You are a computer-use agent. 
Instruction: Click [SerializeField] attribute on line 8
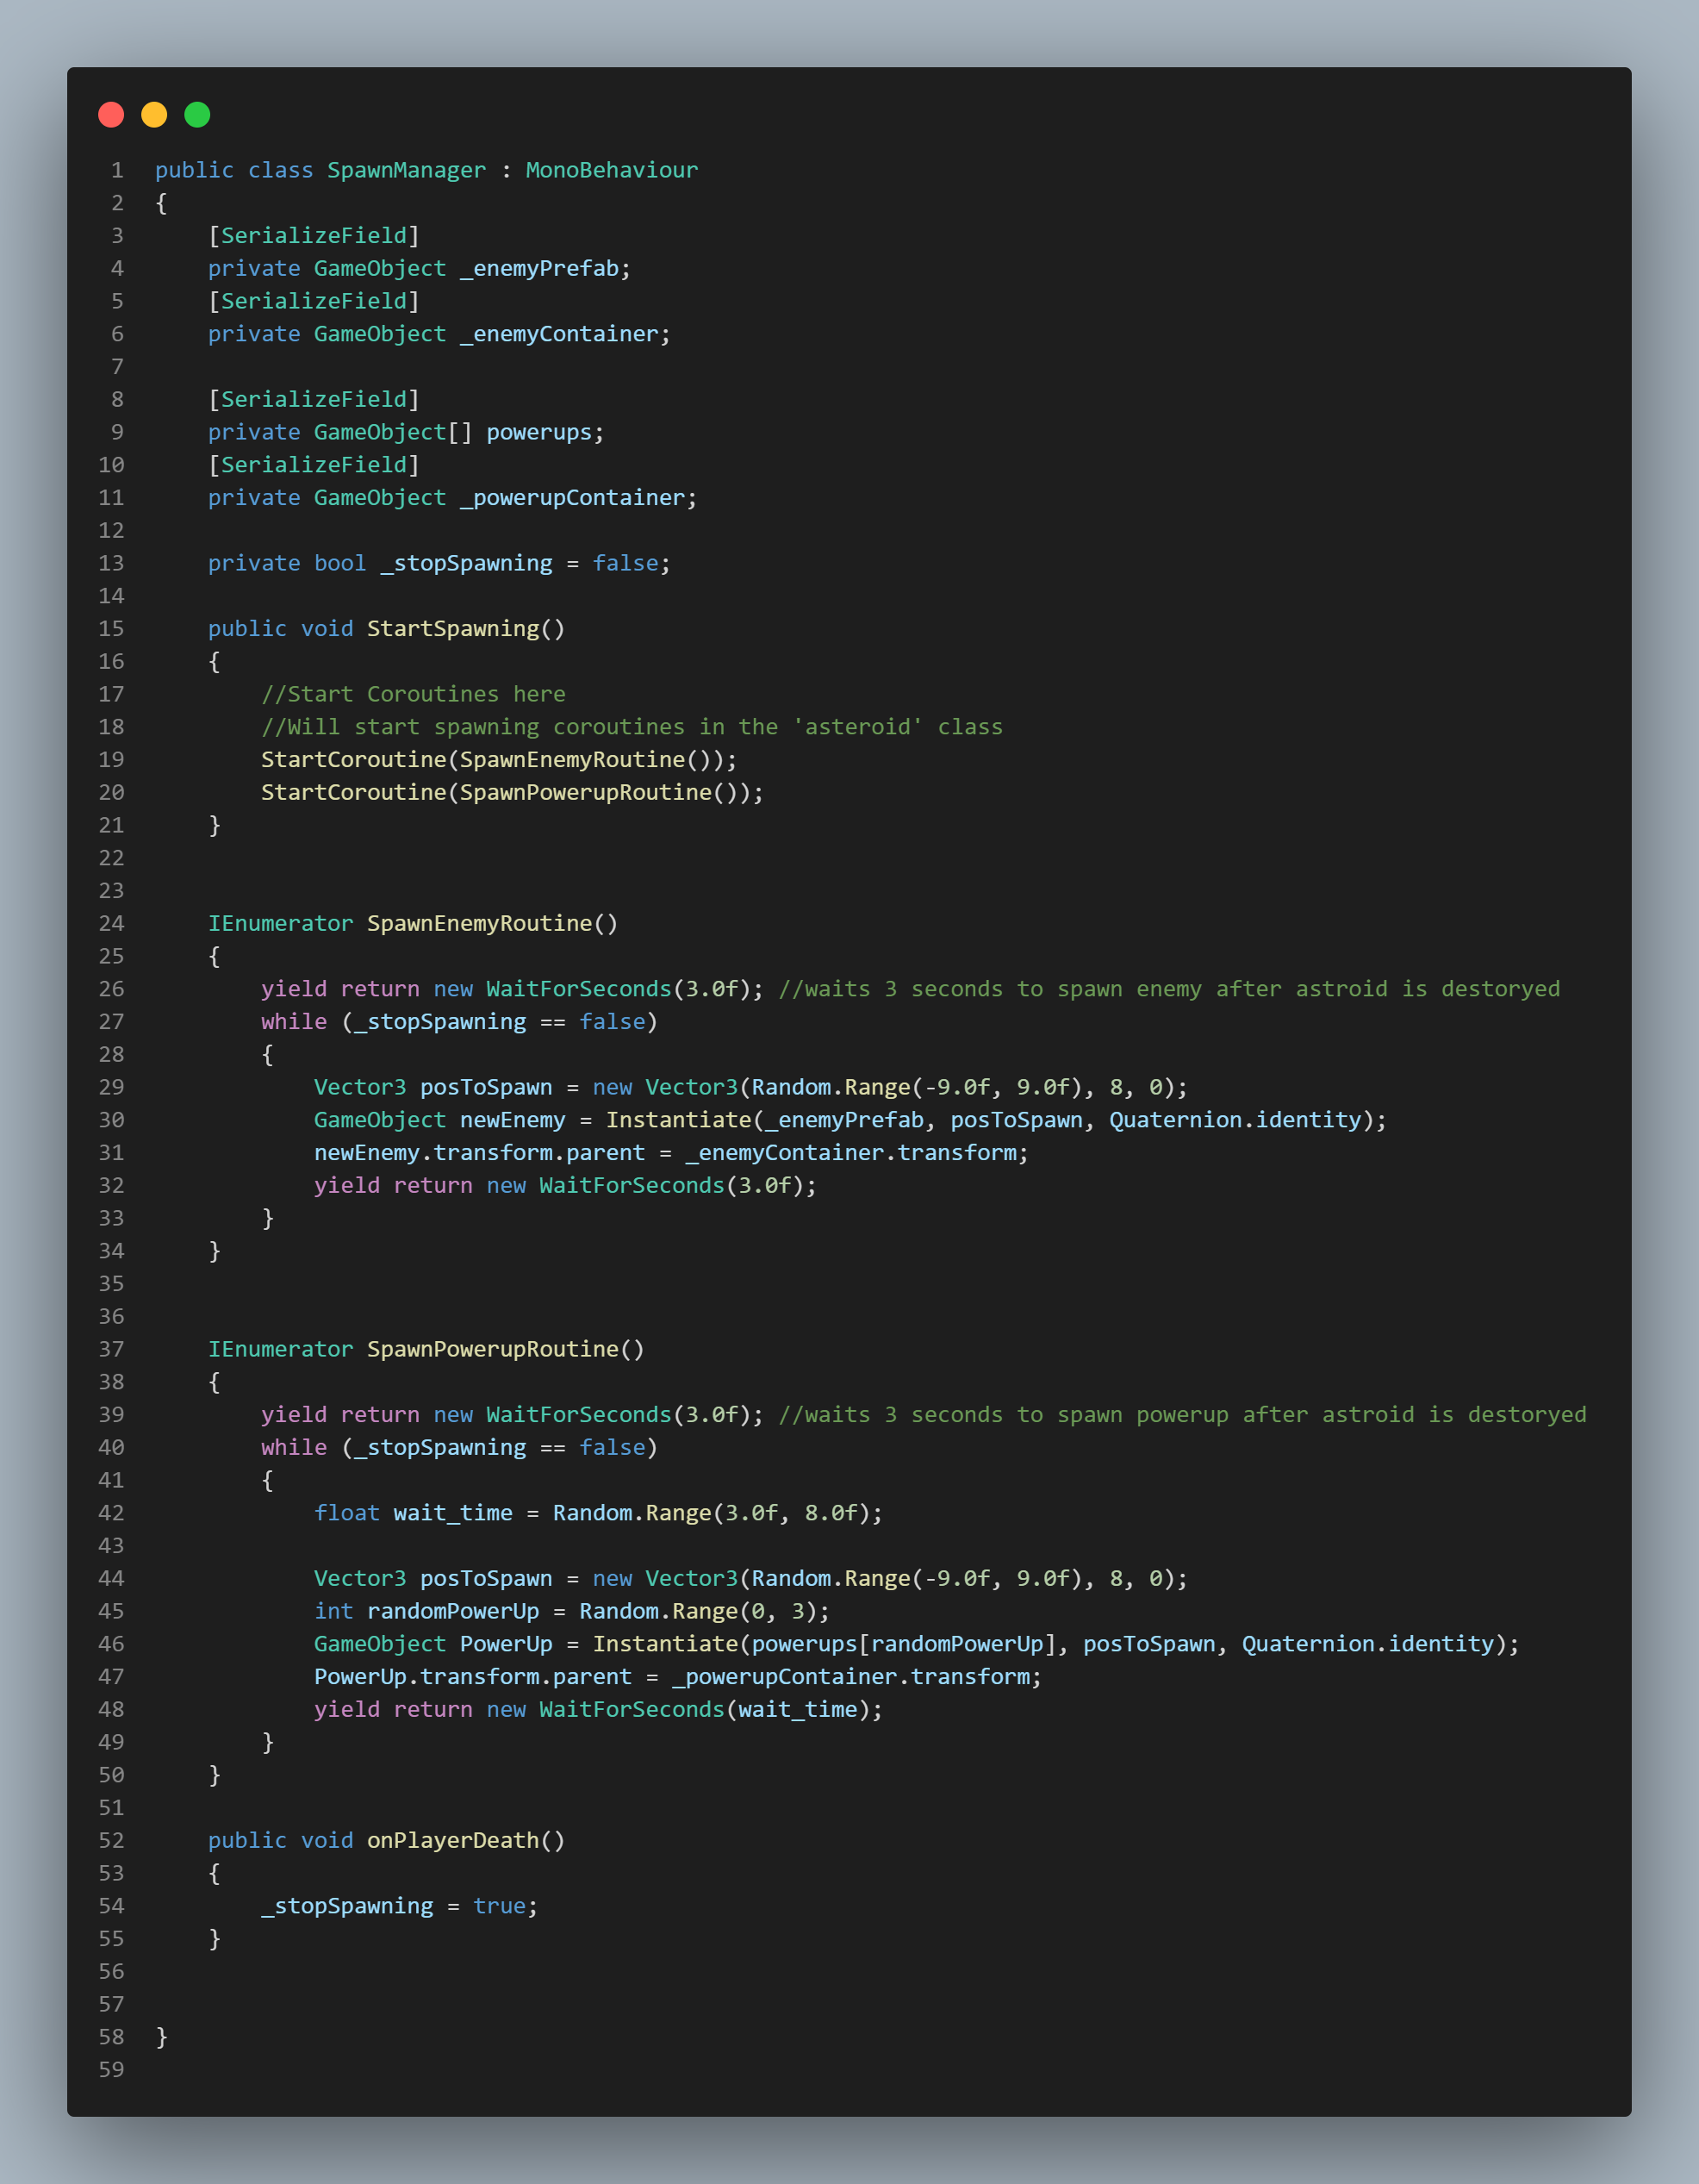pyautogui.click(x=314, y=400)
